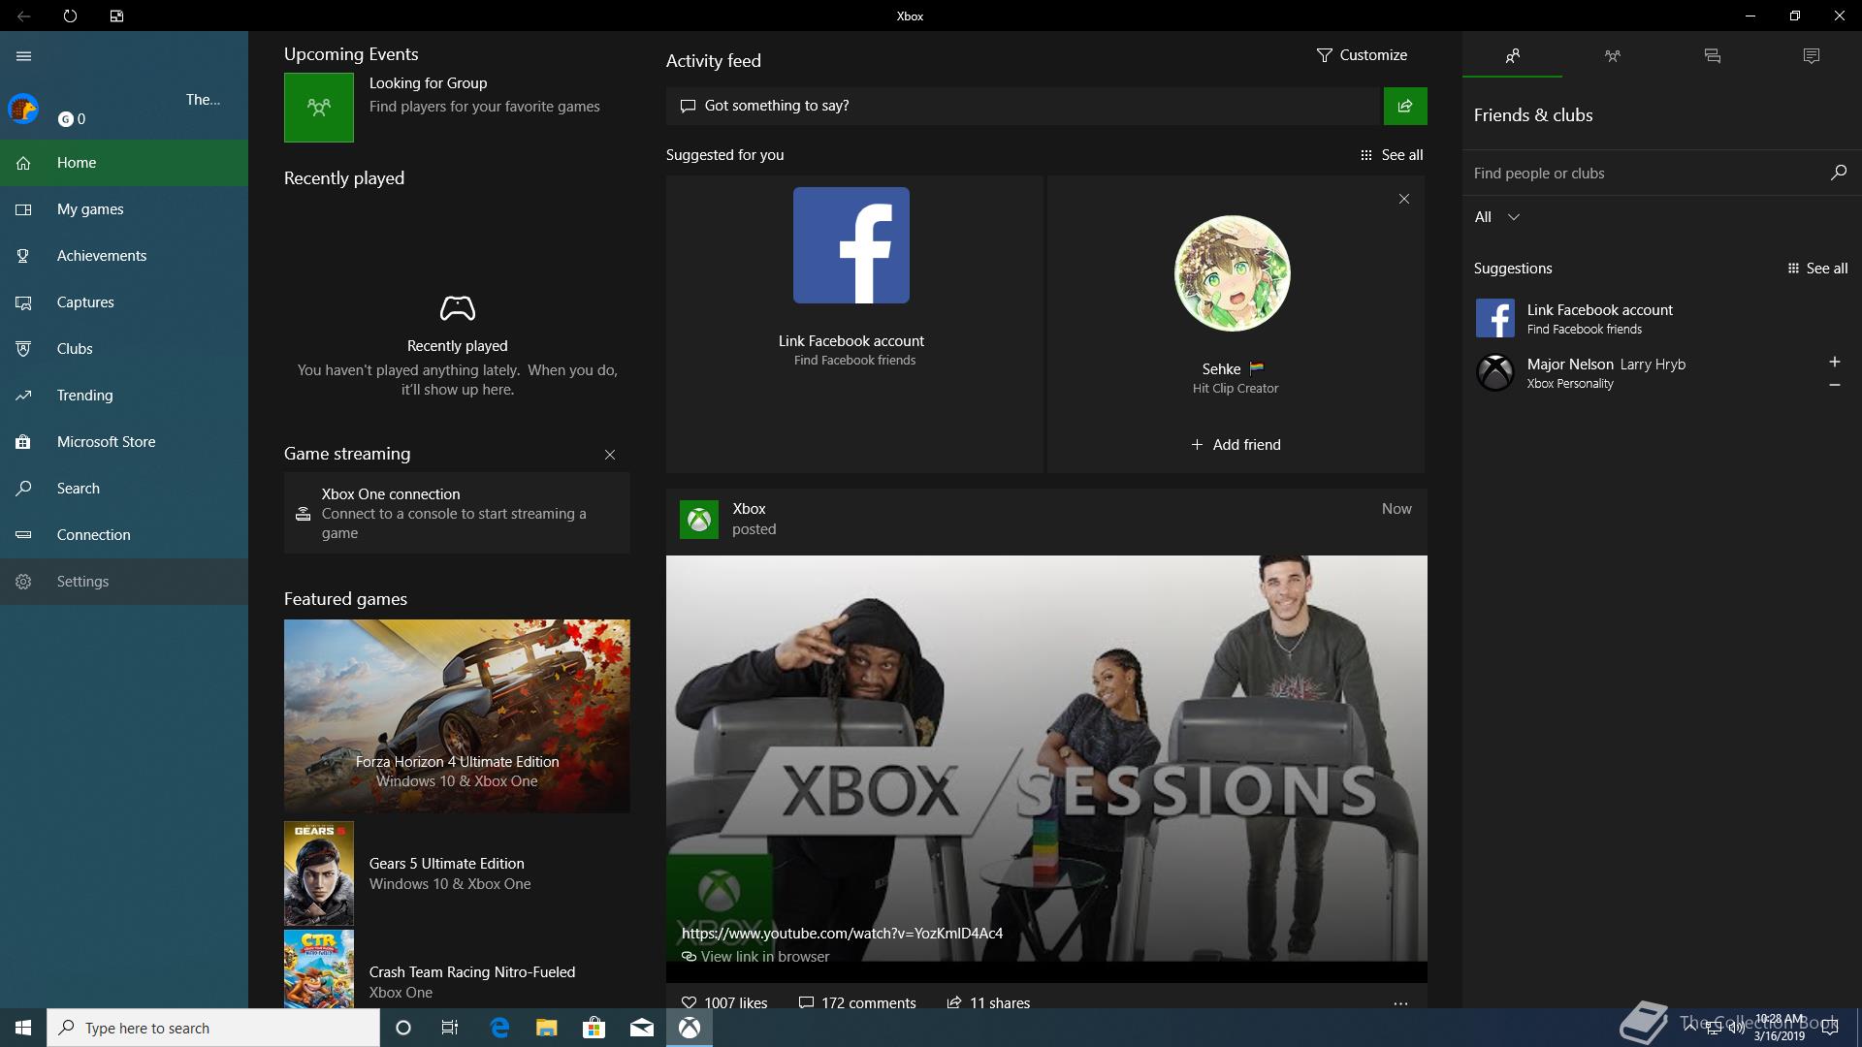Expand the All filter dropdown
The height and width of the screenshot is (1047, 1862).
click(x=1496, y=217)
